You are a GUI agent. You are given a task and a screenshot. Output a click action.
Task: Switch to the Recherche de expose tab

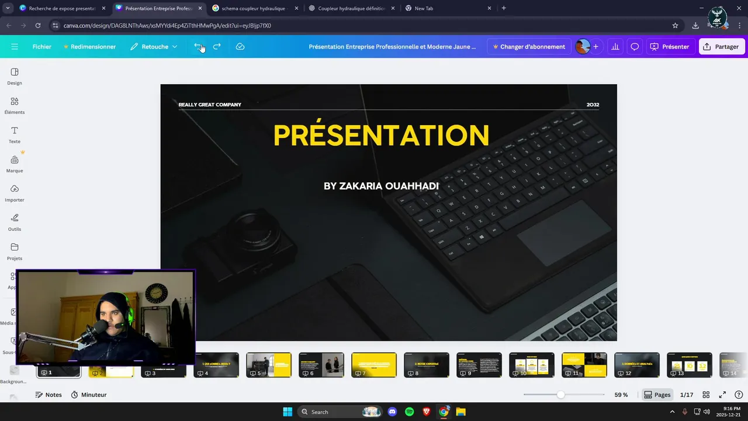click(x=63, y=8)
